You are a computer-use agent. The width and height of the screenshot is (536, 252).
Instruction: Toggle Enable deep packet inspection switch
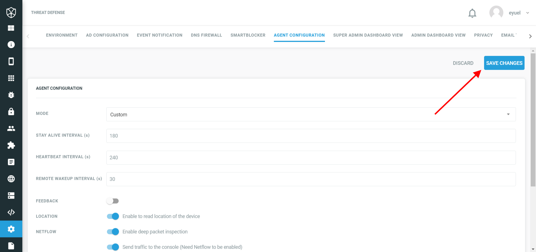pos(113,232)
